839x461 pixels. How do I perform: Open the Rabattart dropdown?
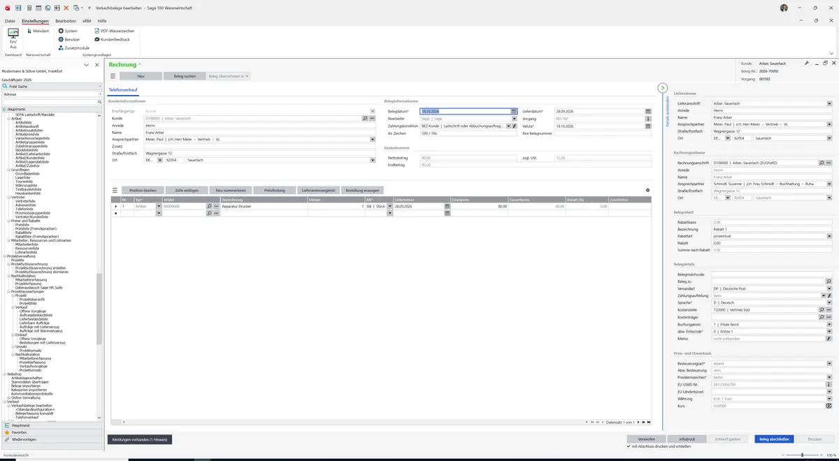[829, 236]
